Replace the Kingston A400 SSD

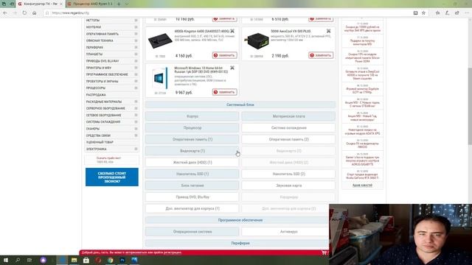[224, 55]
